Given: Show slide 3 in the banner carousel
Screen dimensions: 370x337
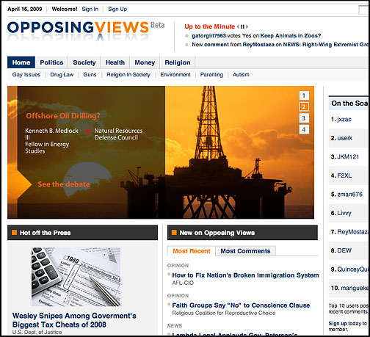Looking at the screenshot, I should click(x=304, y=118).
